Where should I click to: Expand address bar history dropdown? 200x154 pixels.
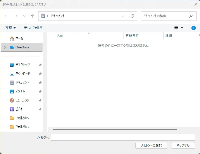[123, 16]
